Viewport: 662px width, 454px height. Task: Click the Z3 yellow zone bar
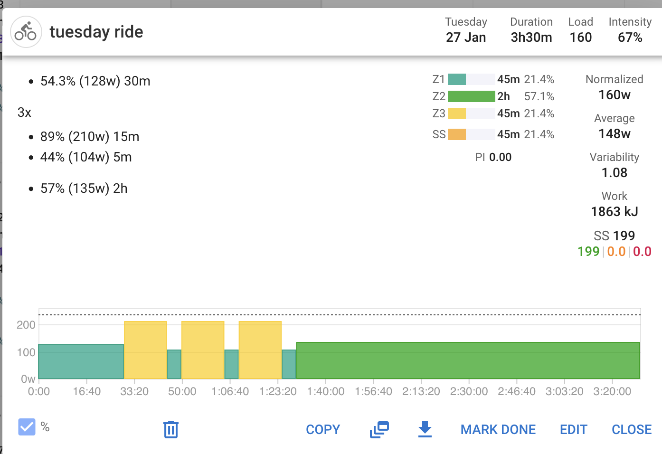point(457,113)
